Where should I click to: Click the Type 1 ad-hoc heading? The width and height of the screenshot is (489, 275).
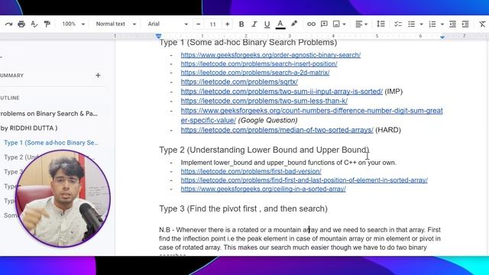coord(248,43)
